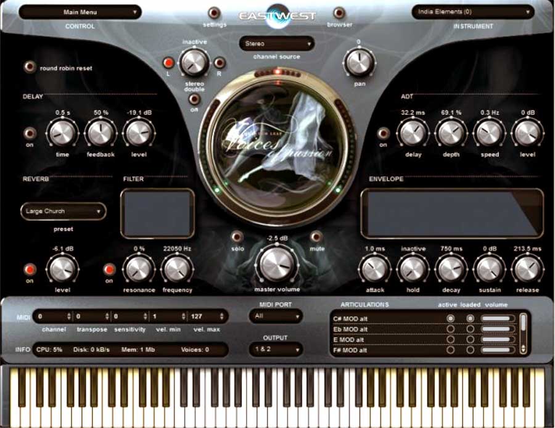Click the stereo double R button
Screen dimensions: 555x428
tap(220, 63)
